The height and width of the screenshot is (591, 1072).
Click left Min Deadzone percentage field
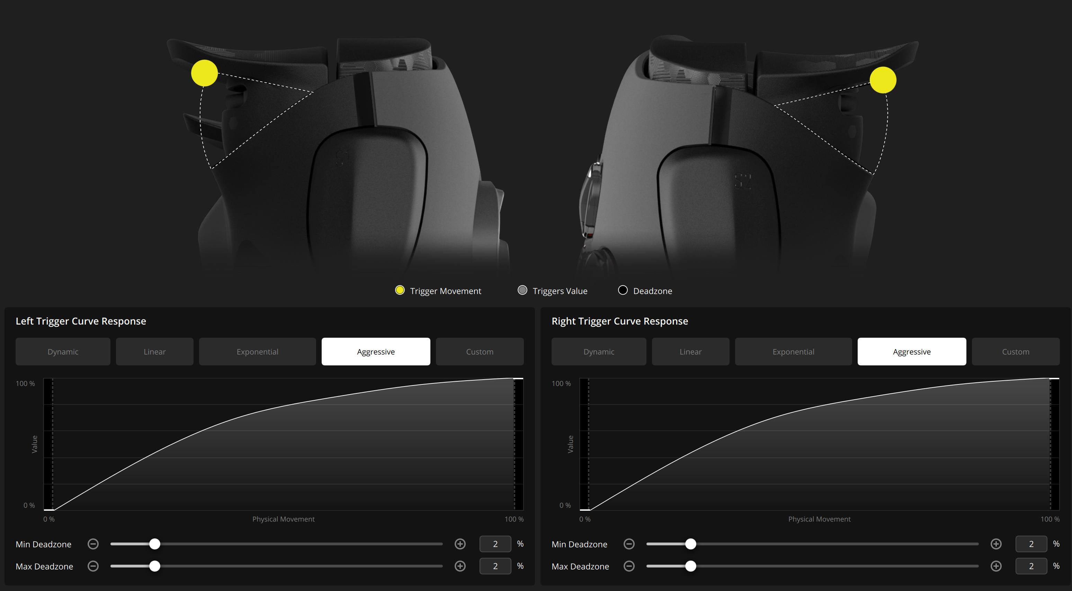tap(495, 544)
